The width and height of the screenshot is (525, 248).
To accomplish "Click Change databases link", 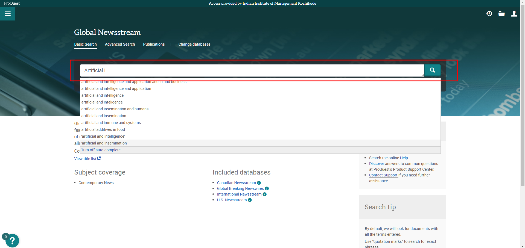I will pyautogui.click(x=194, y=44).
